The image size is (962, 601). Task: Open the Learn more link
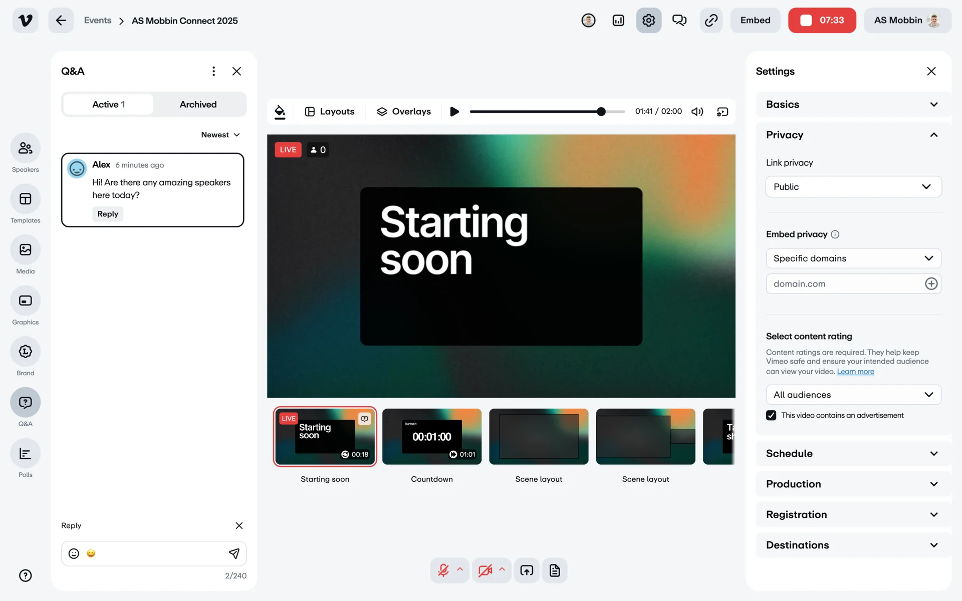[x=855, y=372]
